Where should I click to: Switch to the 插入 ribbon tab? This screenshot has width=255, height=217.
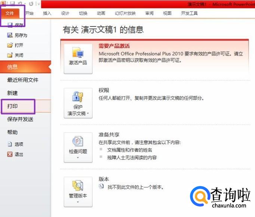tap(47, 13)
